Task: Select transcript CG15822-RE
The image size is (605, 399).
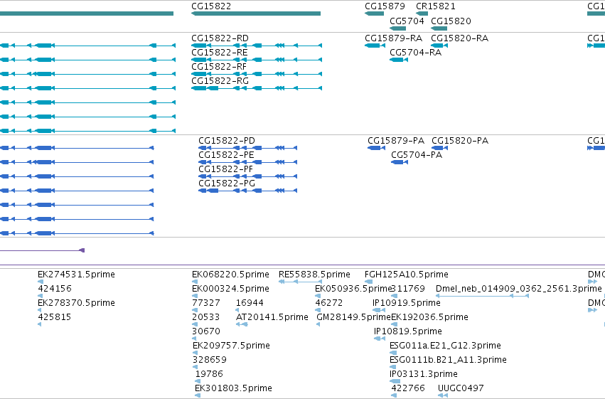Action: [x=257, y=60]
